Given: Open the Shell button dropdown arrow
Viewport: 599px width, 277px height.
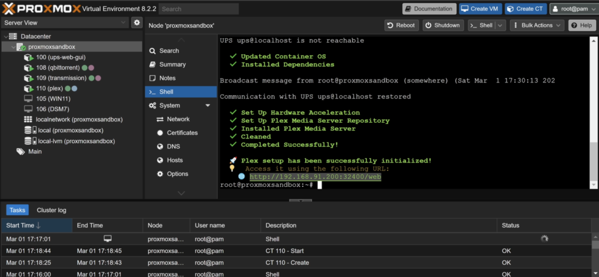Looking at the screenshot, I should 501,26.
